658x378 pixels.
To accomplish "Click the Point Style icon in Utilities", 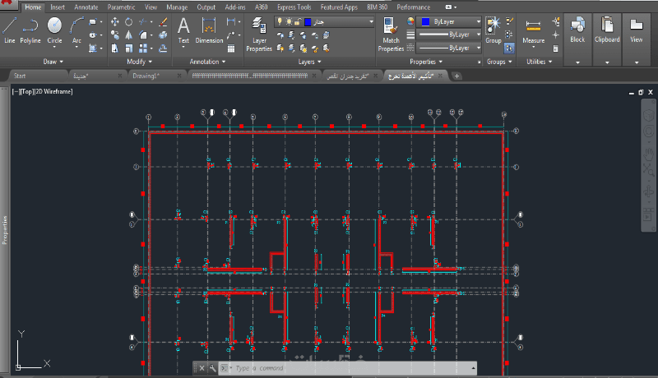I will coord(556,35).
